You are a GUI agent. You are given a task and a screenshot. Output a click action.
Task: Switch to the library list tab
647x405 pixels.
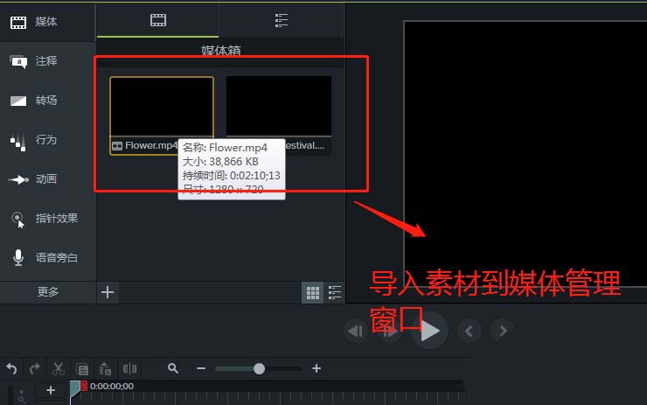tap(281, 20)
